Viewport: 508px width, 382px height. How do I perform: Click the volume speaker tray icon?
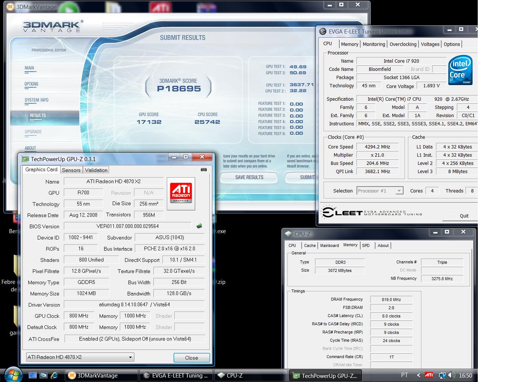tap(451, 375)
